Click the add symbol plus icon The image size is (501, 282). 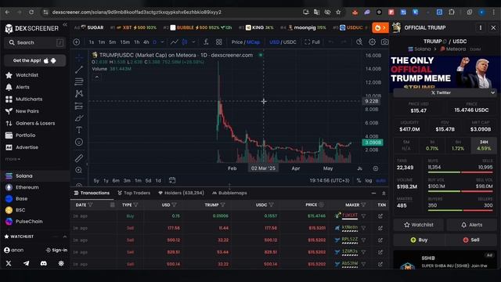pyautogui.click(x=77, y=42)
